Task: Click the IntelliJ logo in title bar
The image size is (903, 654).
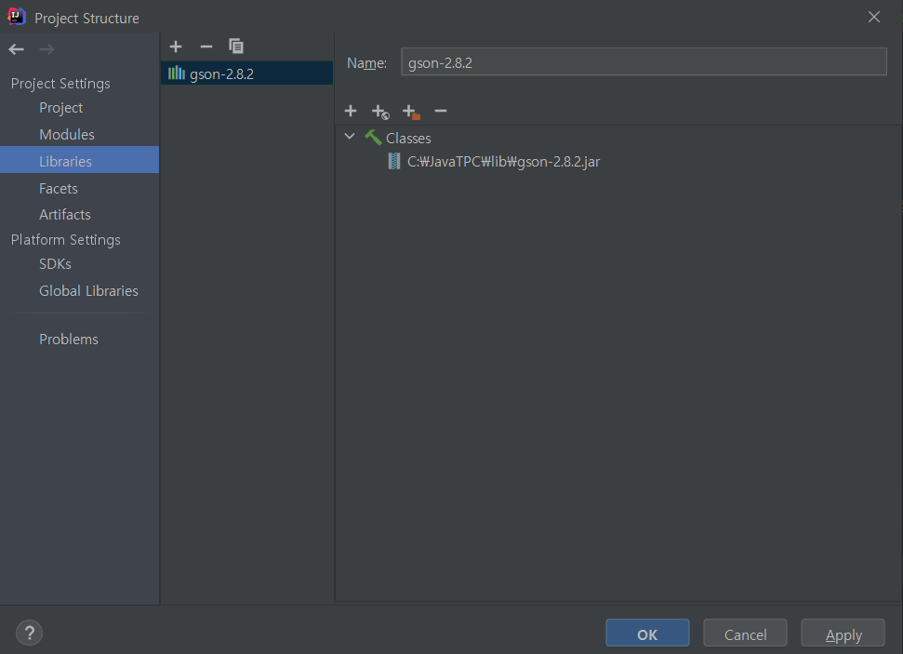Action: [16, 17]
